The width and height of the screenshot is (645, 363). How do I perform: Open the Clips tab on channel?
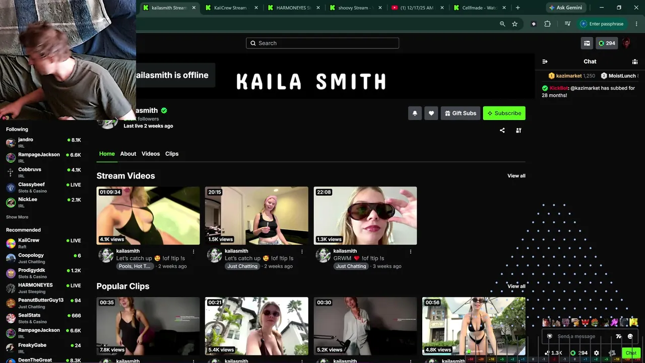click(172, 154)
